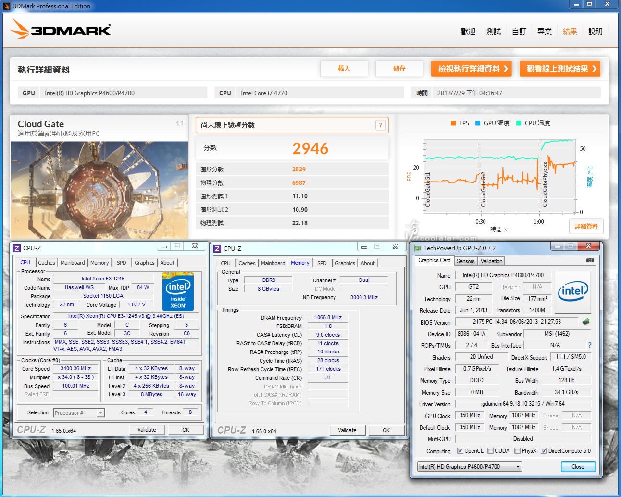
Task: Click the CPU-Z icon in the left window's title bar
Action: coord(17,248)
